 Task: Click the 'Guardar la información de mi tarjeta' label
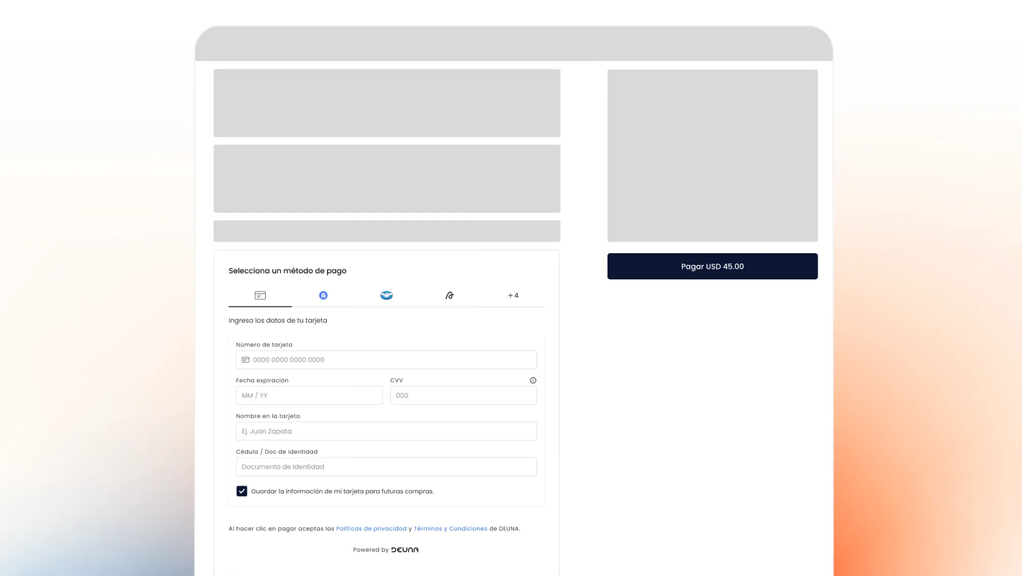point(342,491)
